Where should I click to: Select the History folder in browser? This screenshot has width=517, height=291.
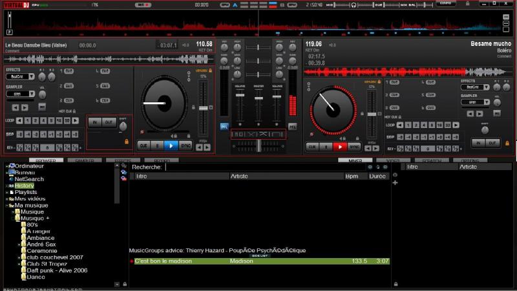click(24, 186)
